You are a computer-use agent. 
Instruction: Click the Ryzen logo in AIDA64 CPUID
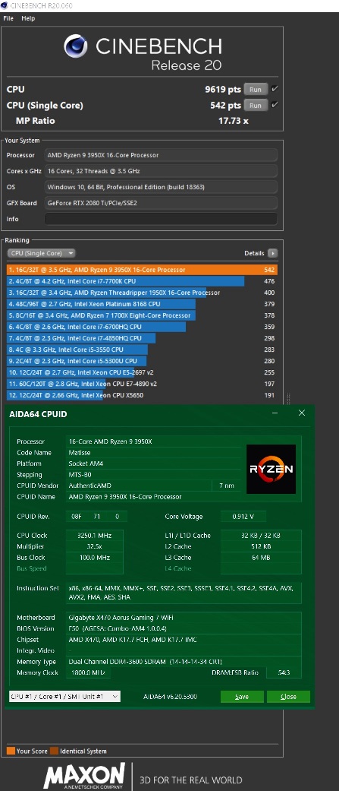pyautogui.click(x=271, y=469)
